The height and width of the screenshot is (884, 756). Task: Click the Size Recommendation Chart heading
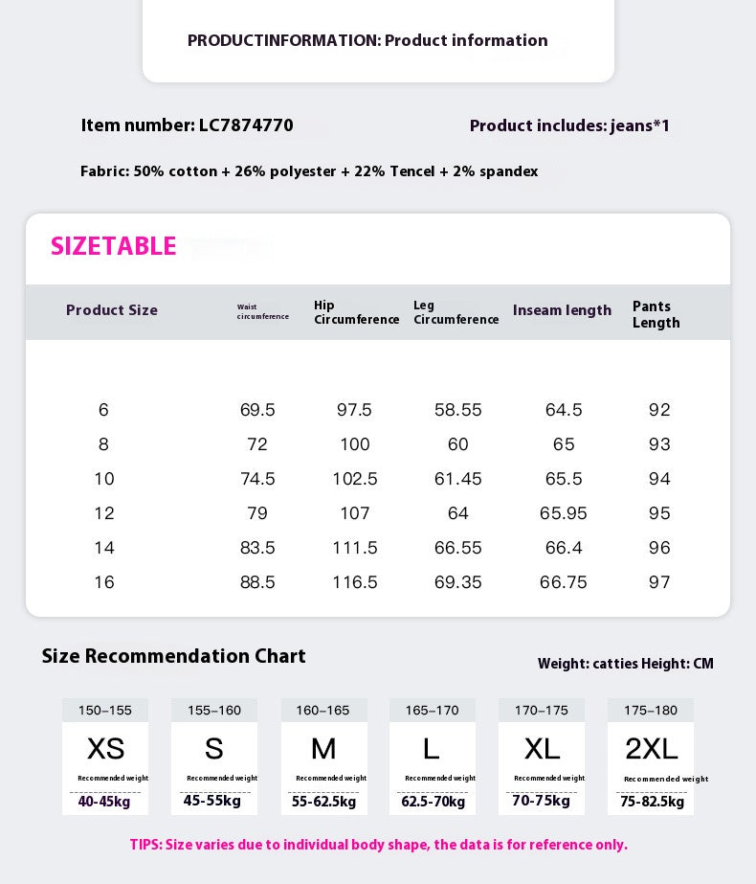click(173, 656)
